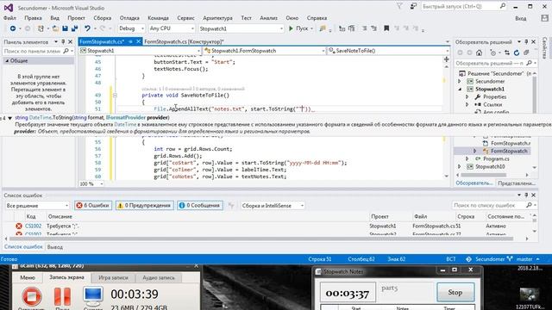Screen dimensions: 552x310
Task: Click the desktop image thumbnail icon
Action: pos(529,295)
